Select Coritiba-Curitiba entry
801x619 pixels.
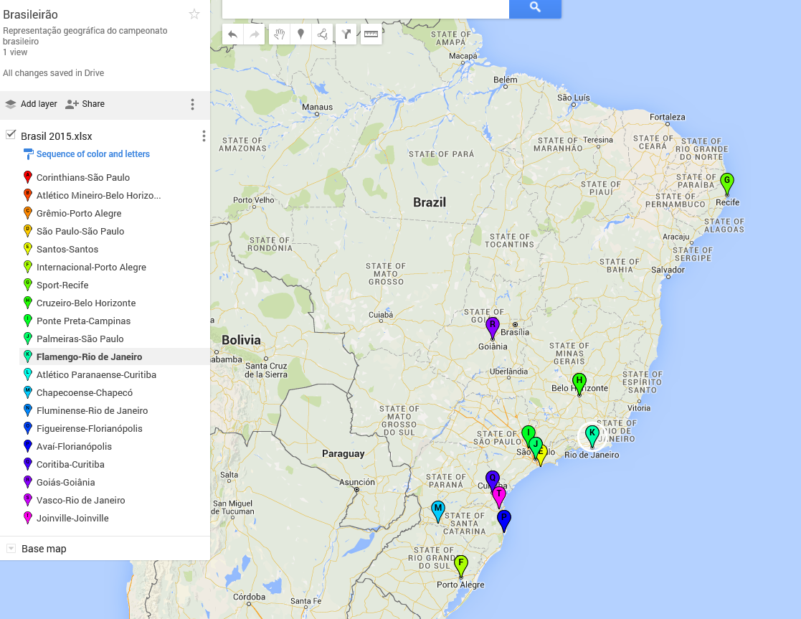(70, 464)
